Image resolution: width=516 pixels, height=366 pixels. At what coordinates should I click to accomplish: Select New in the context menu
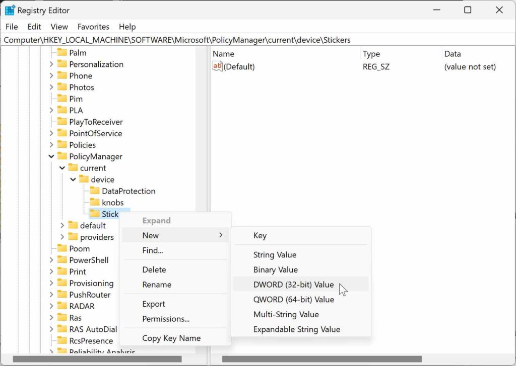click(175, 235)
